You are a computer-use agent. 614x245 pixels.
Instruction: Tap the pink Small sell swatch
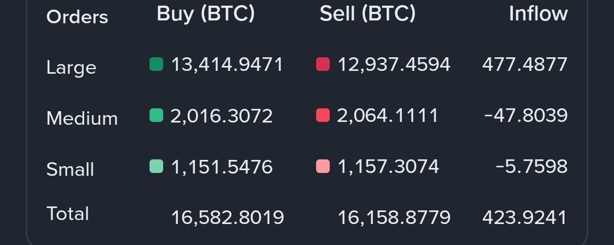pyautogui.click(x=323, y=166)
